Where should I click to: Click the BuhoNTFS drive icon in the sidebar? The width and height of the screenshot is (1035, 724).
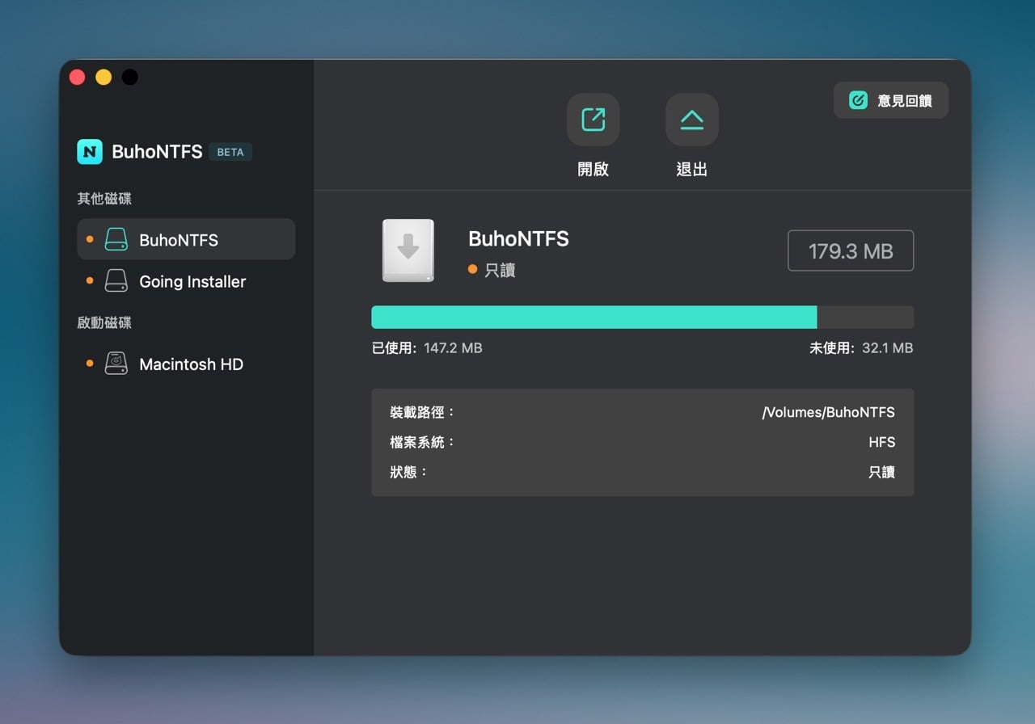(x=116, y=239)
